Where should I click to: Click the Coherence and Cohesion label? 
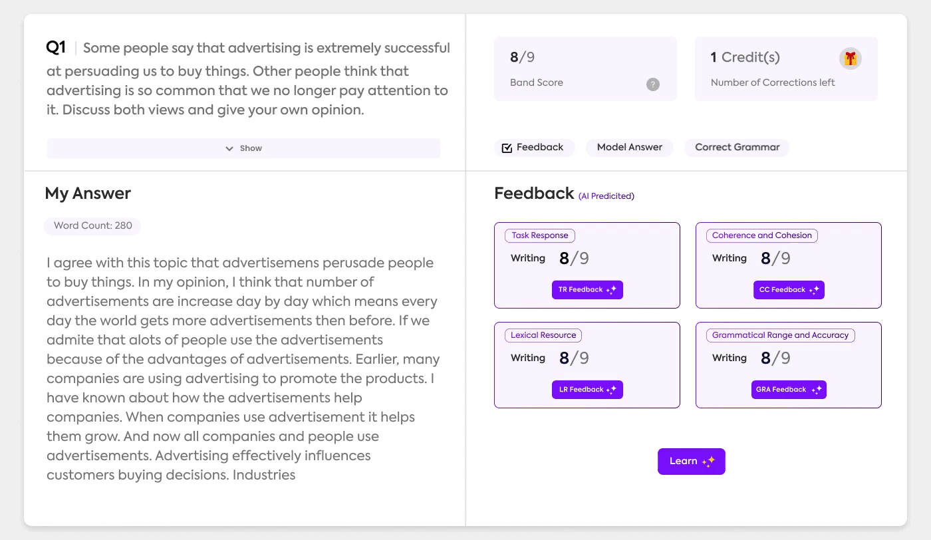762,235
